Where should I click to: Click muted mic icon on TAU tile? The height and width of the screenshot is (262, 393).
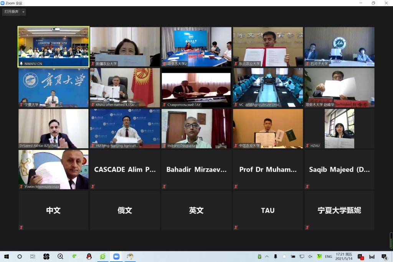click(x=235, y=227)
